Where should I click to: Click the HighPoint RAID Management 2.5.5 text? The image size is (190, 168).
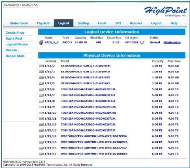[24, 162]
